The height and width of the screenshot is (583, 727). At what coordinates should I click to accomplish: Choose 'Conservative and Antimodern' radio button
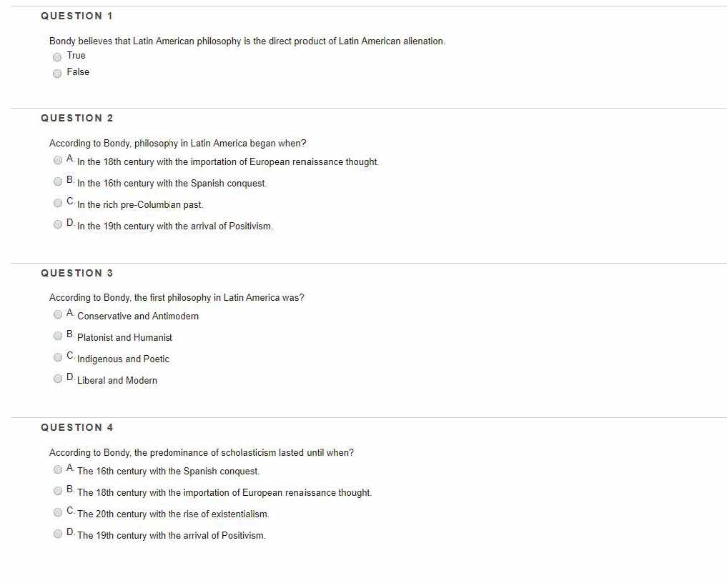pyautogui.click(x=58, y=314)
